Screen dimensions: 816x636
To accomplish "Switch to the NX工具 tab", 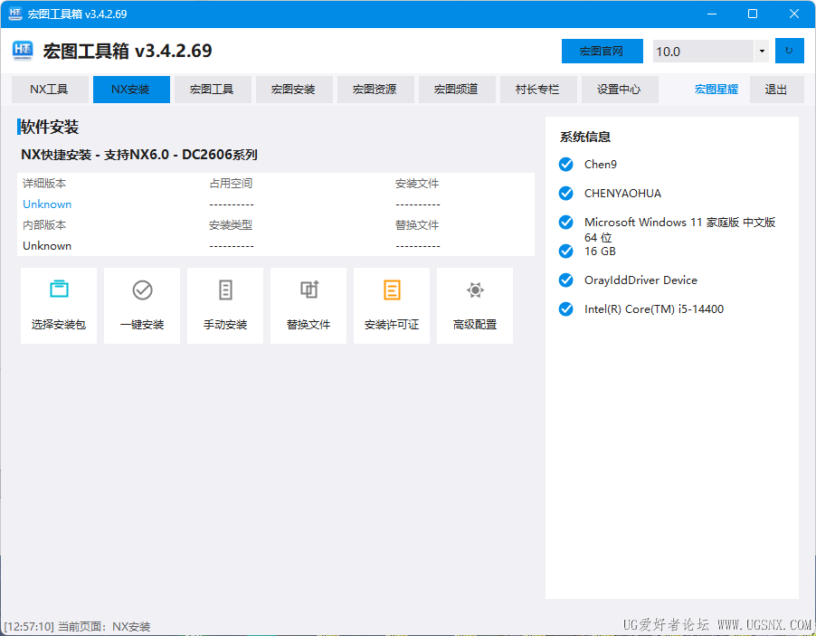I will (49, 90).
